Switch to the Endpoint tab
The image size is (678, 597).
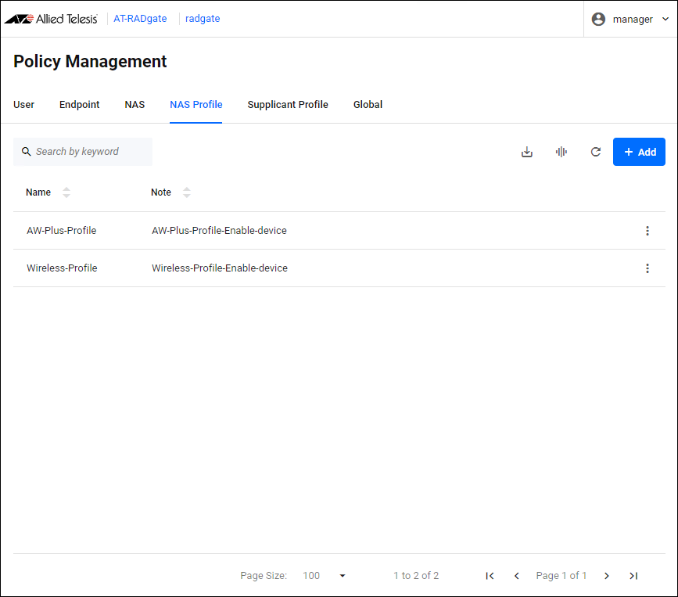(80, 105)
